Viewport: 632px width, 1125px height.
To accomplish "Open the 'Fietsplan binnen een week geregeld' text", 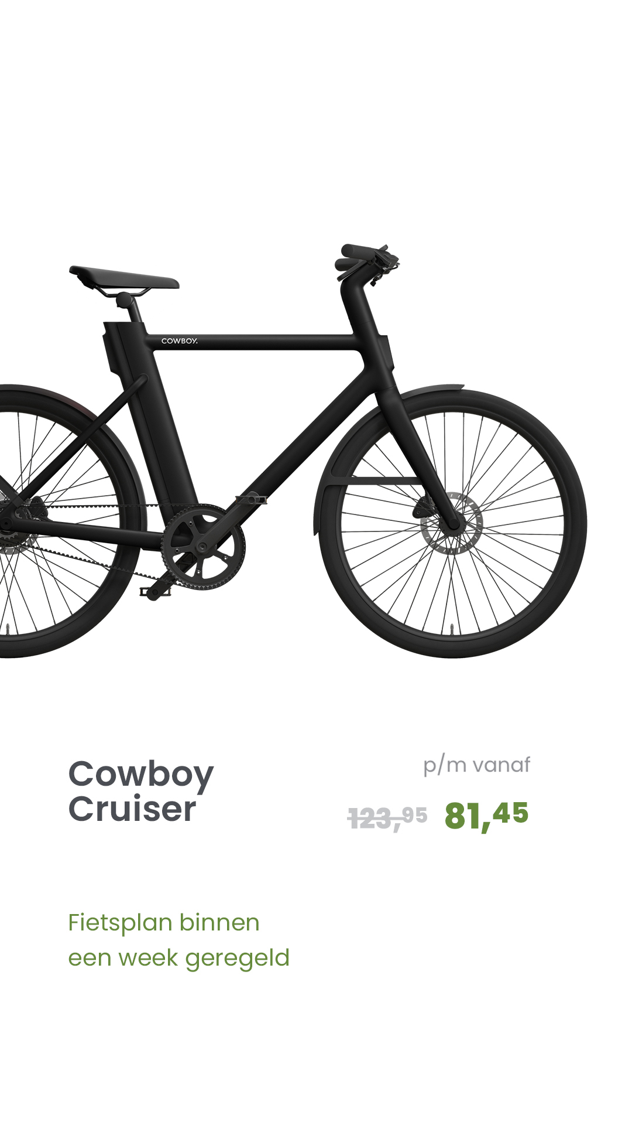I will click(179, 940).
